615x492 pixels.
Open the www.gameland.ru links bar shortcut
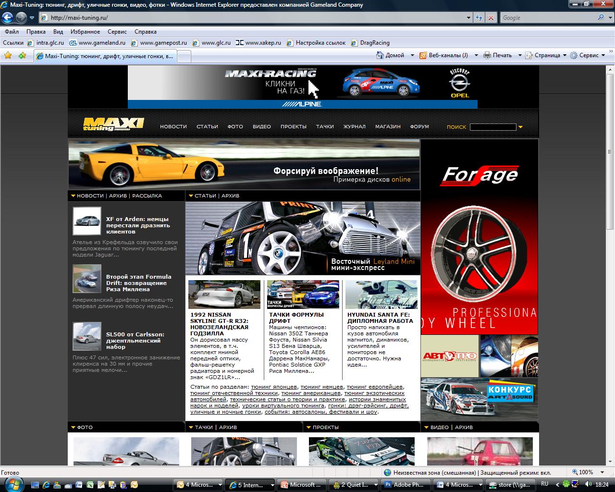click(x=97, y=43)
